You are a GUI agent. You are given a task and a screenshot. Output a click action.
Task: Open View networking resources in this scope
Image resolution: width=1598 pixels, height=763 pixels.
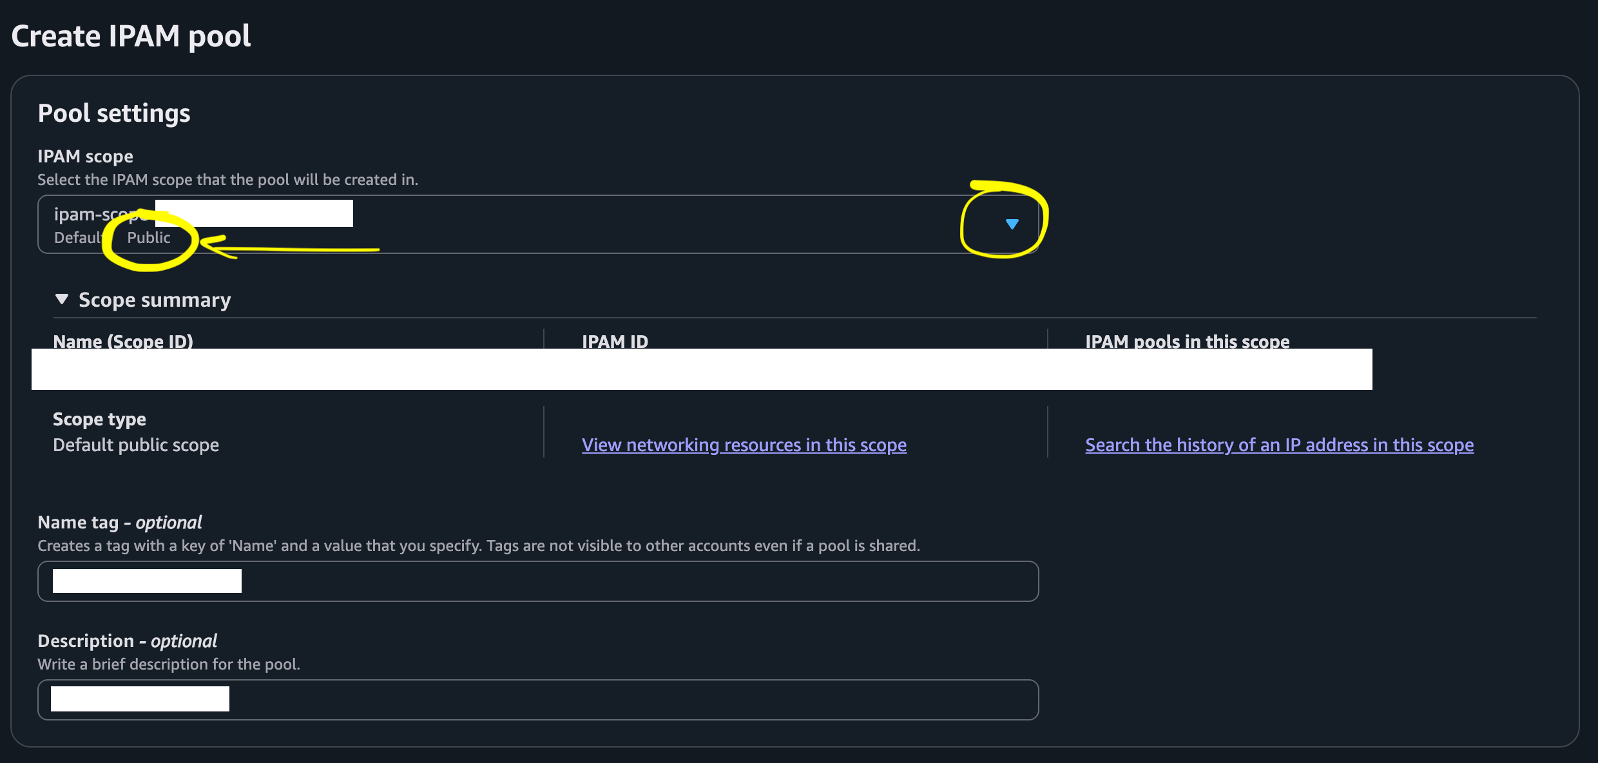coord(744,445)
